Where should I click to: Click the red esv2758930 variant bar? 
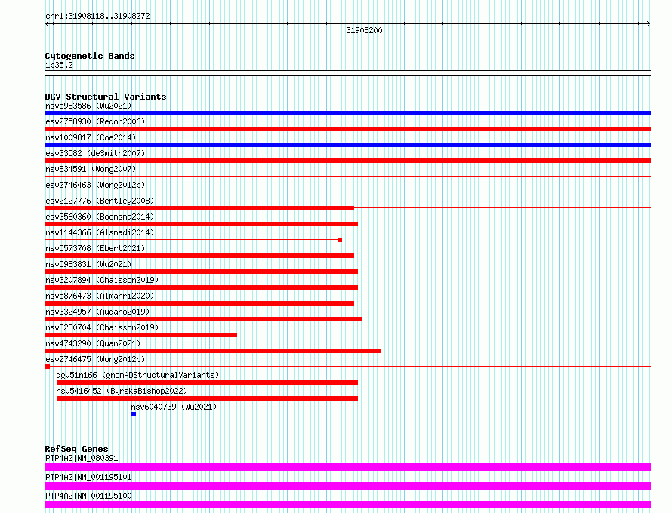(x=347, y=129)
